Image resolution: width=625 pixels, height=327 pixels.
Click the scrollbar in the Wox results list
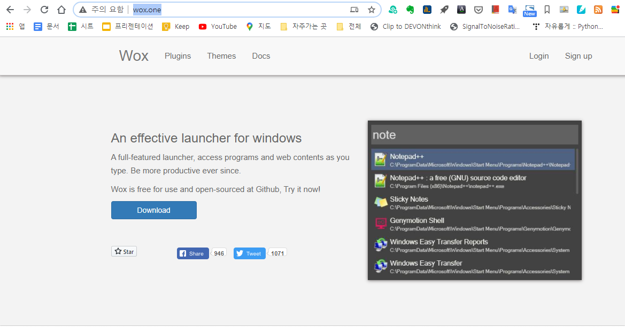click(x=576, y=171)
